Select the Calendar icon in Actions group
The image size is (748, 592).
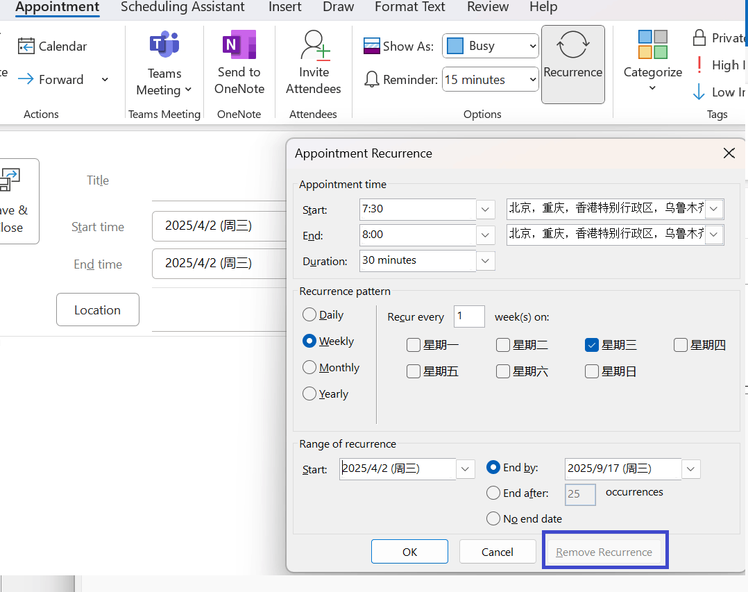point(52,46)
